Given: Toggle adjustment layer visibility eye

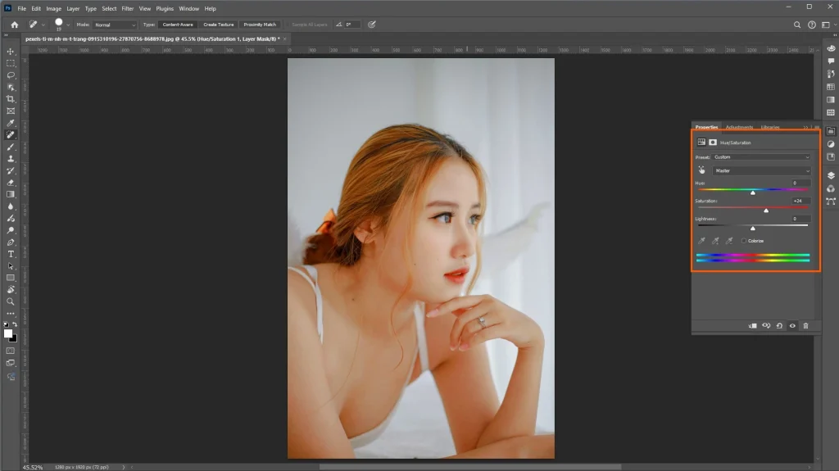Looking at the screenshot, I should [792, 326].
